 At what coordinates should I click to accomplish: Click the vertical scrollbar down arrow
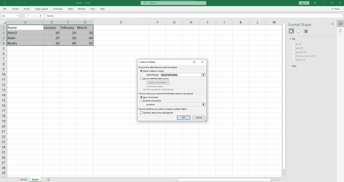284,176
